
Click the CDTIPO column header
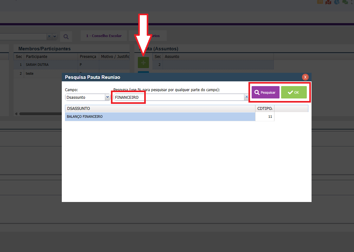[x=265, y=109]
